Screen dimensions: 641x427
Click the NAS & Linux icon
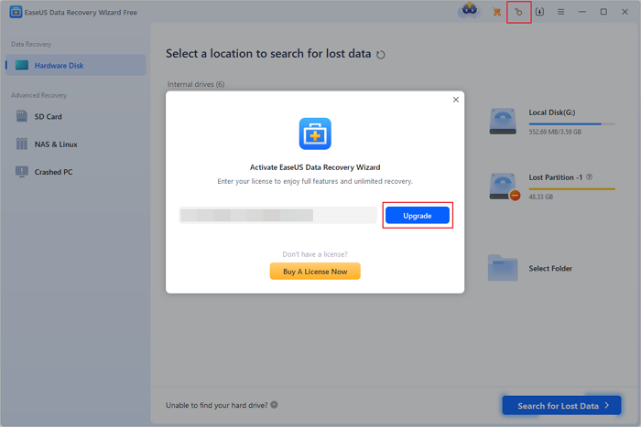click(22, 144)
